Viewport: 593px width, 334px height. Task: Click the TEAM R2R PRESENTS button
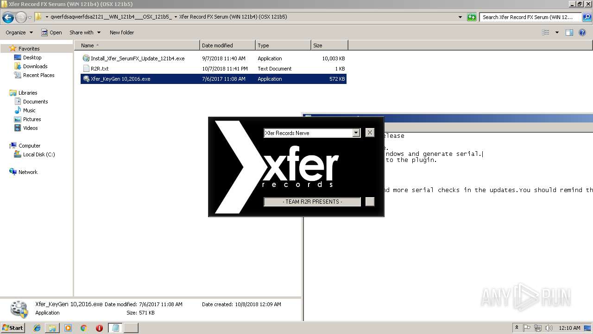[312, 202]
